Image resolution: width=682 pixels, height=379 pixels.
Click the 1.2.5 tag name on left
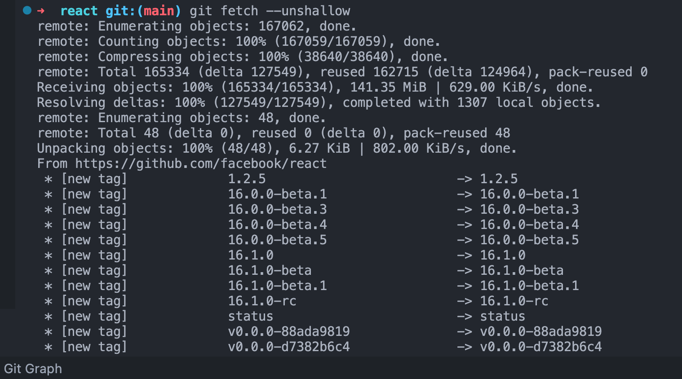247,179
